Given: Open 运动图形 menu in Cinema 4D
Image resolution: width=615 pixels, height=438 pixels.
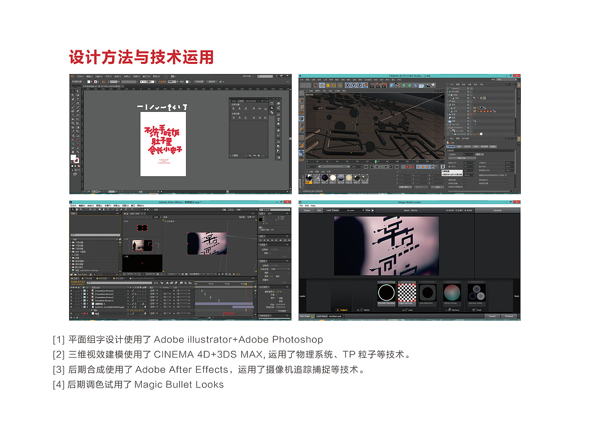Looking at the screenshot, I should pyautogui.click(x=368, y=80).
